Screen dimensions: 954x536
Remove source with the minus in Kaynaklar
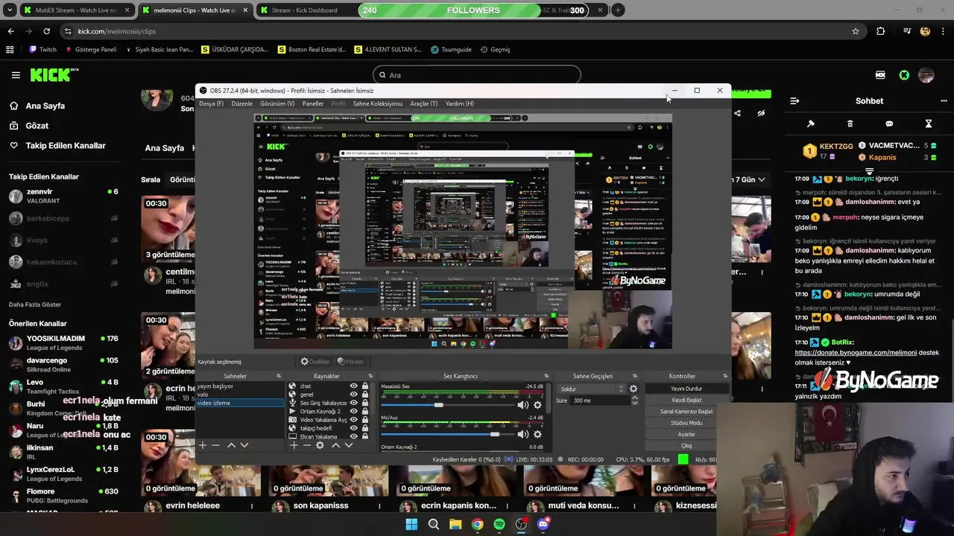[x=306, y=445]
